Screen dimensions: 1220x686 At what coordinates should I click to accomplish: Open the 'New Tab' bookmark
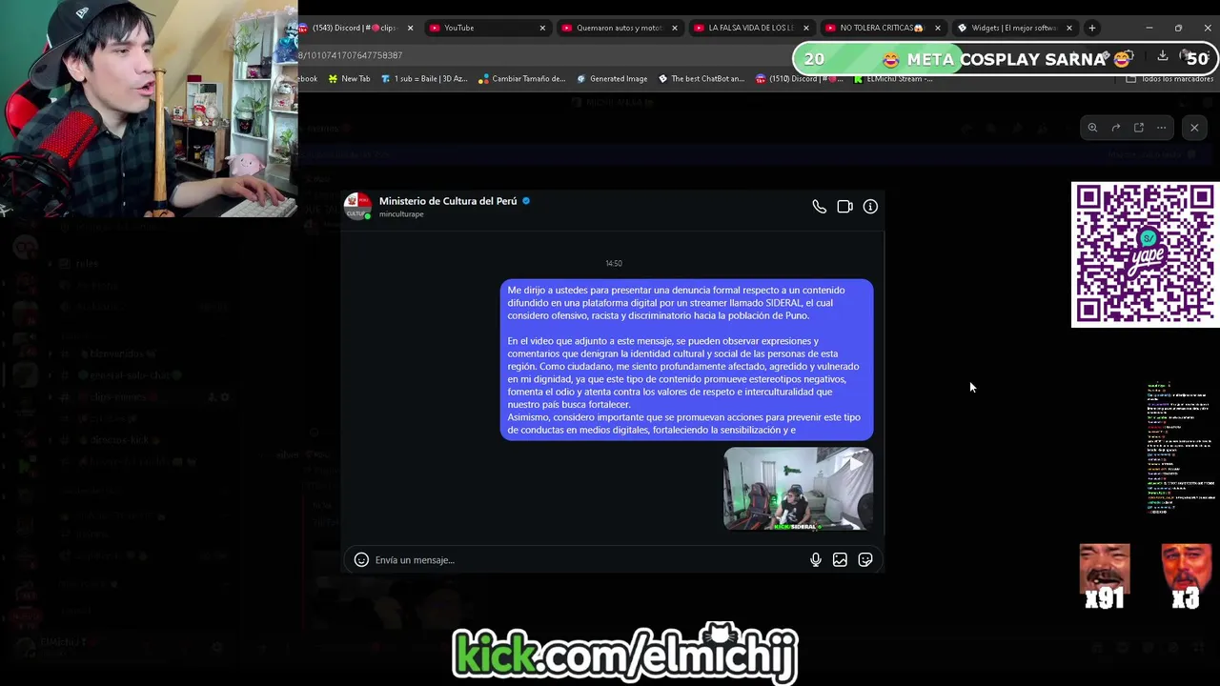point(349,79)
